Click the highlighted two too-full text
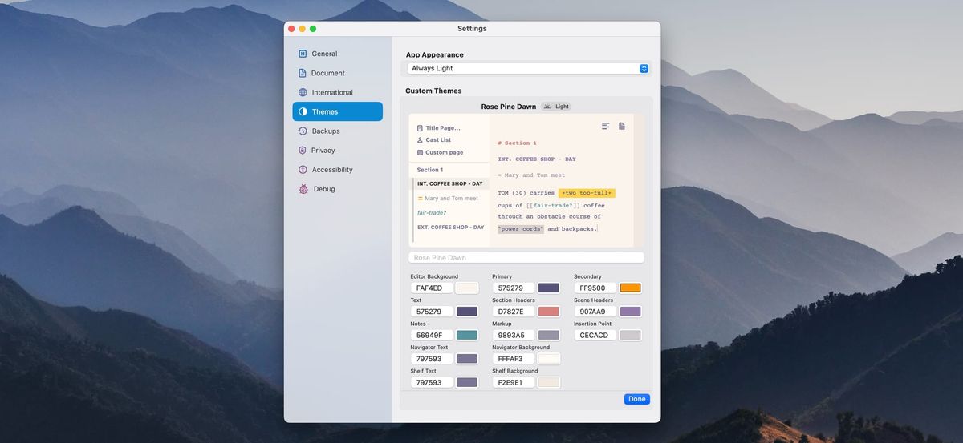Image resolution: width=963 pixels, height=443 pixels. tap(587, 193)
